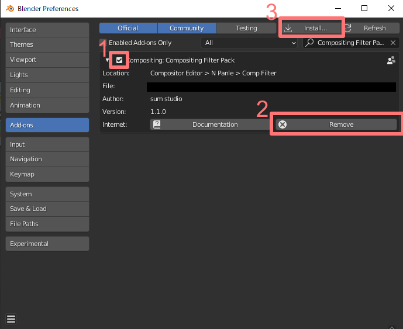Maximize the Blender Preferences window

coord(364,9)
